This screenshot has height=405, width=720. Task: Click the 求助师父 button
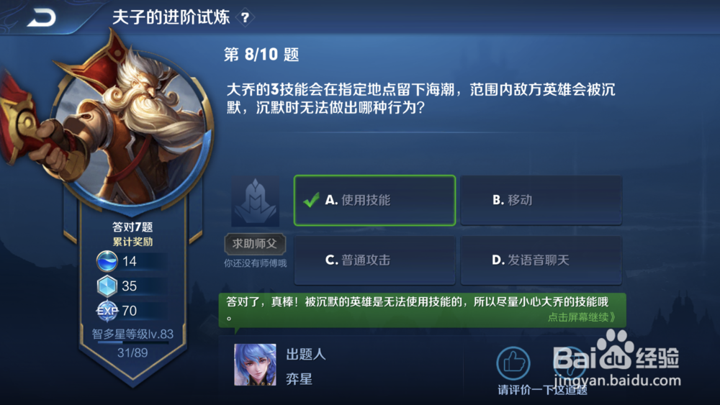256,244
